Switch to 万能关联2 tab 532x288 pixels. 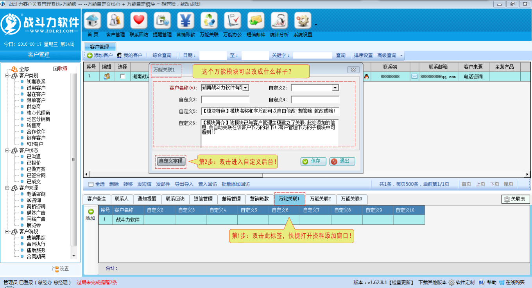320,199
